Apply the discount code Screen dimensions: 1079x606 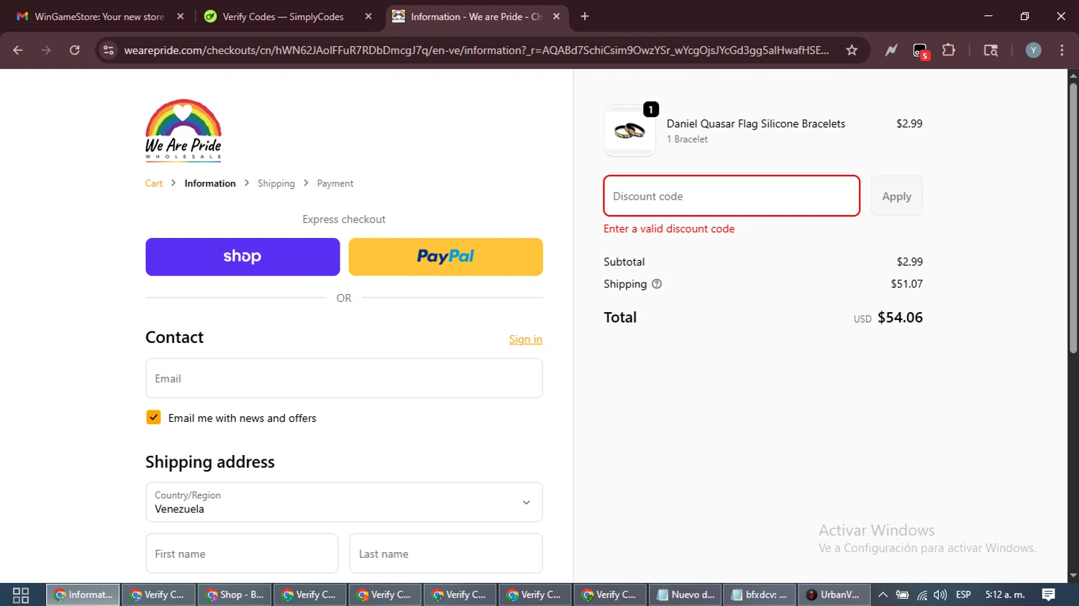click(896, 196)
